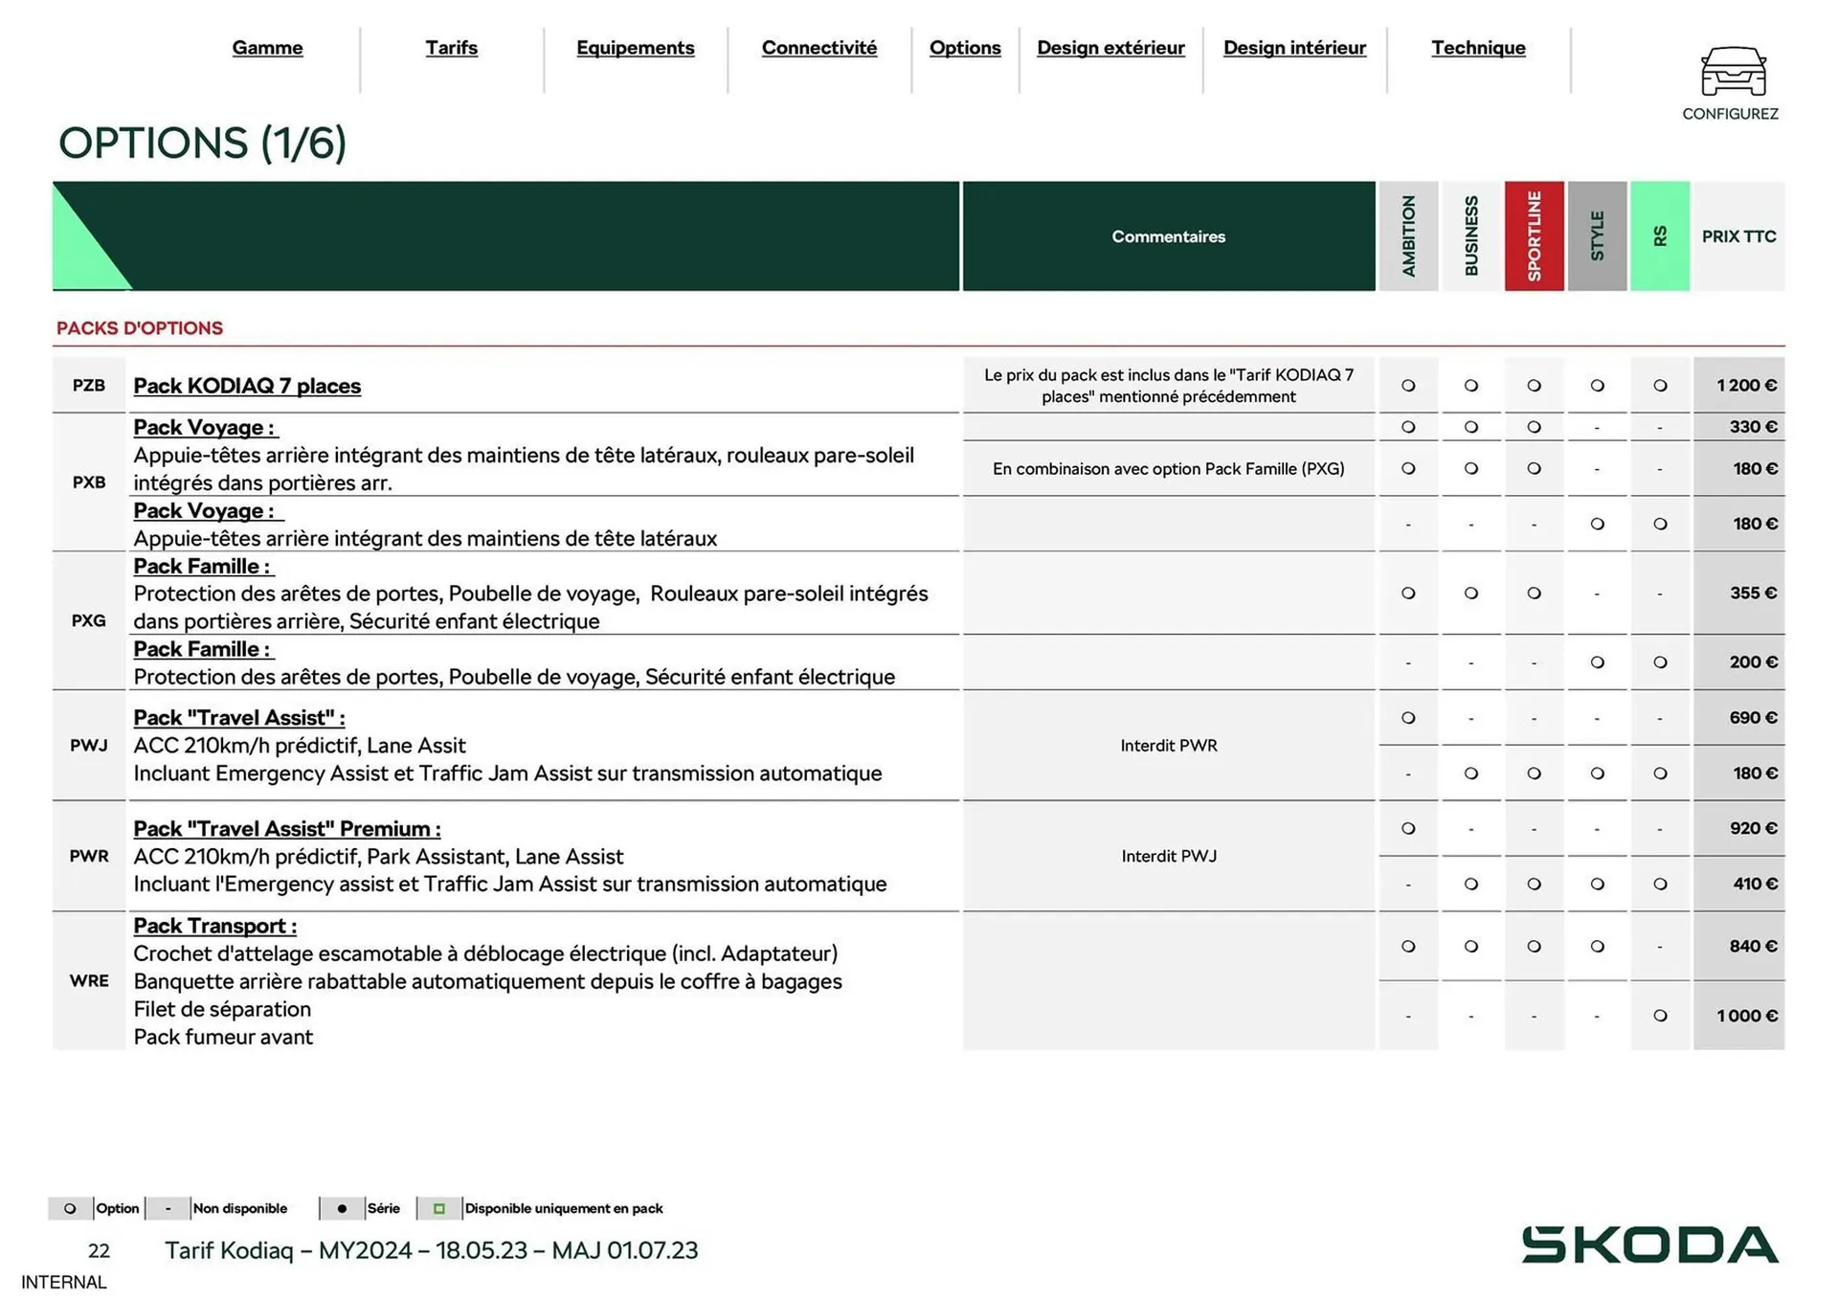Expand the Options navigation entry

[x=965, y=48]
